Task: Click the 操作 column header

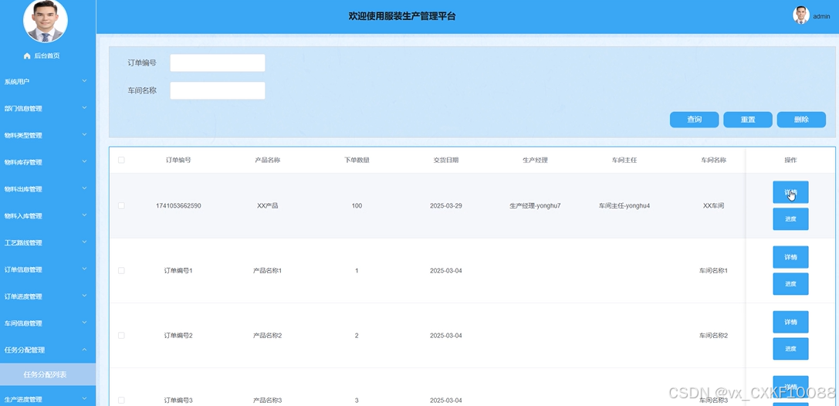Action: (790, 160)
